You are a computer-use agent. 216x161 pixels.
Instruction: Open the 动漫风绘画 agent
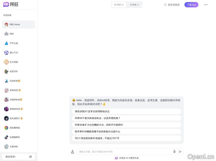(x=18, y=100)
